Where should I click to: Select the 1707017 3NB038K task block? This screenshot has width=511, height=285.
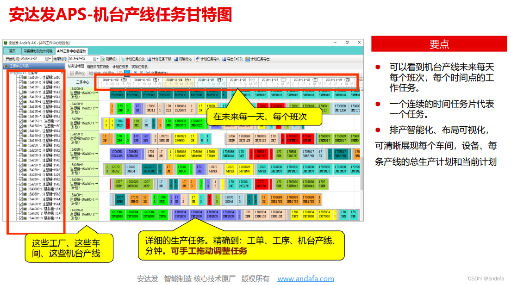(x=149, y=169)
